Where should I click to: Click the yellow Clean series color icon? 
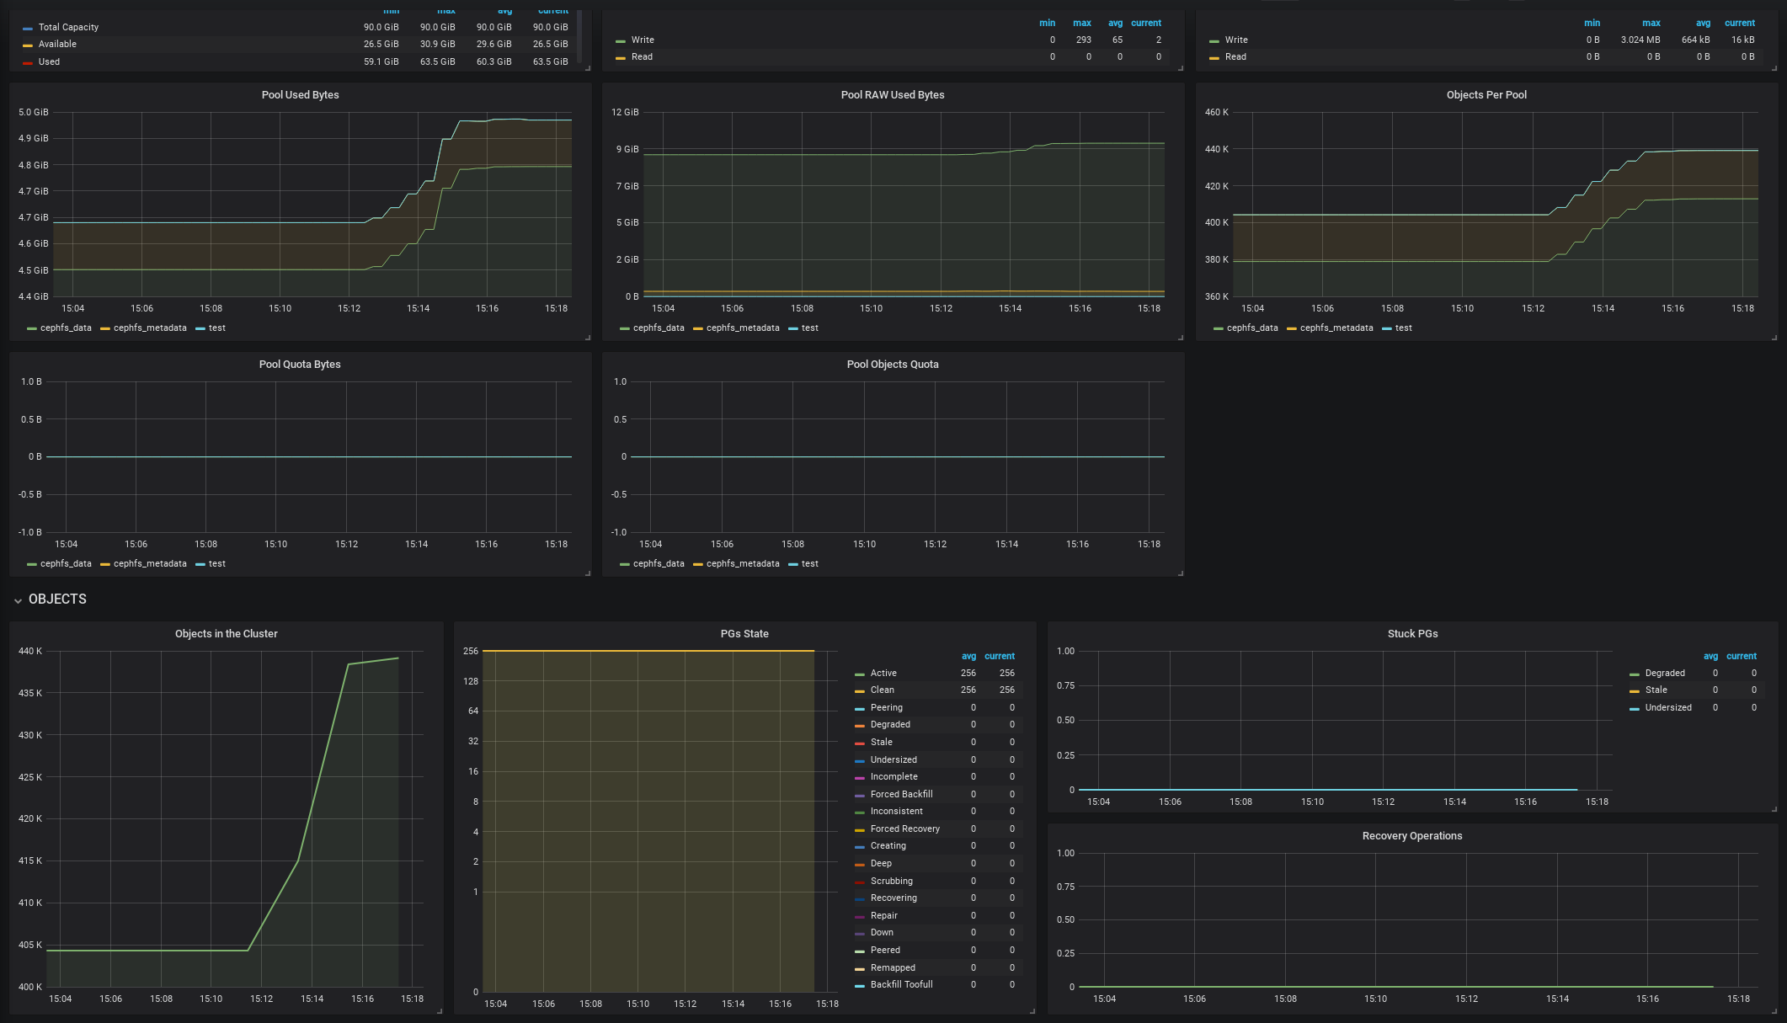[860, 691]
